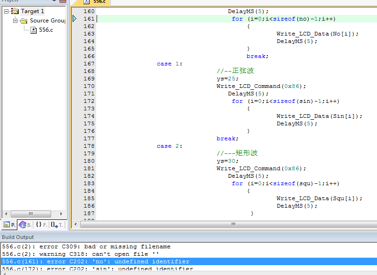The height and width of the screenshot is (275, 377).
Task: Open 556.c from the project tree
Action: [x=46, y=30]
